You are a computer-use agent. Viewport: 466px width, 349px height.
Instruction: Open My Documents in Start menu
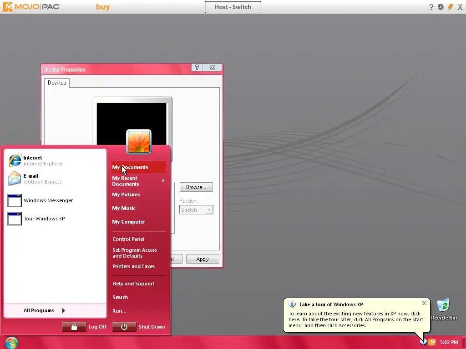[138, 167]
